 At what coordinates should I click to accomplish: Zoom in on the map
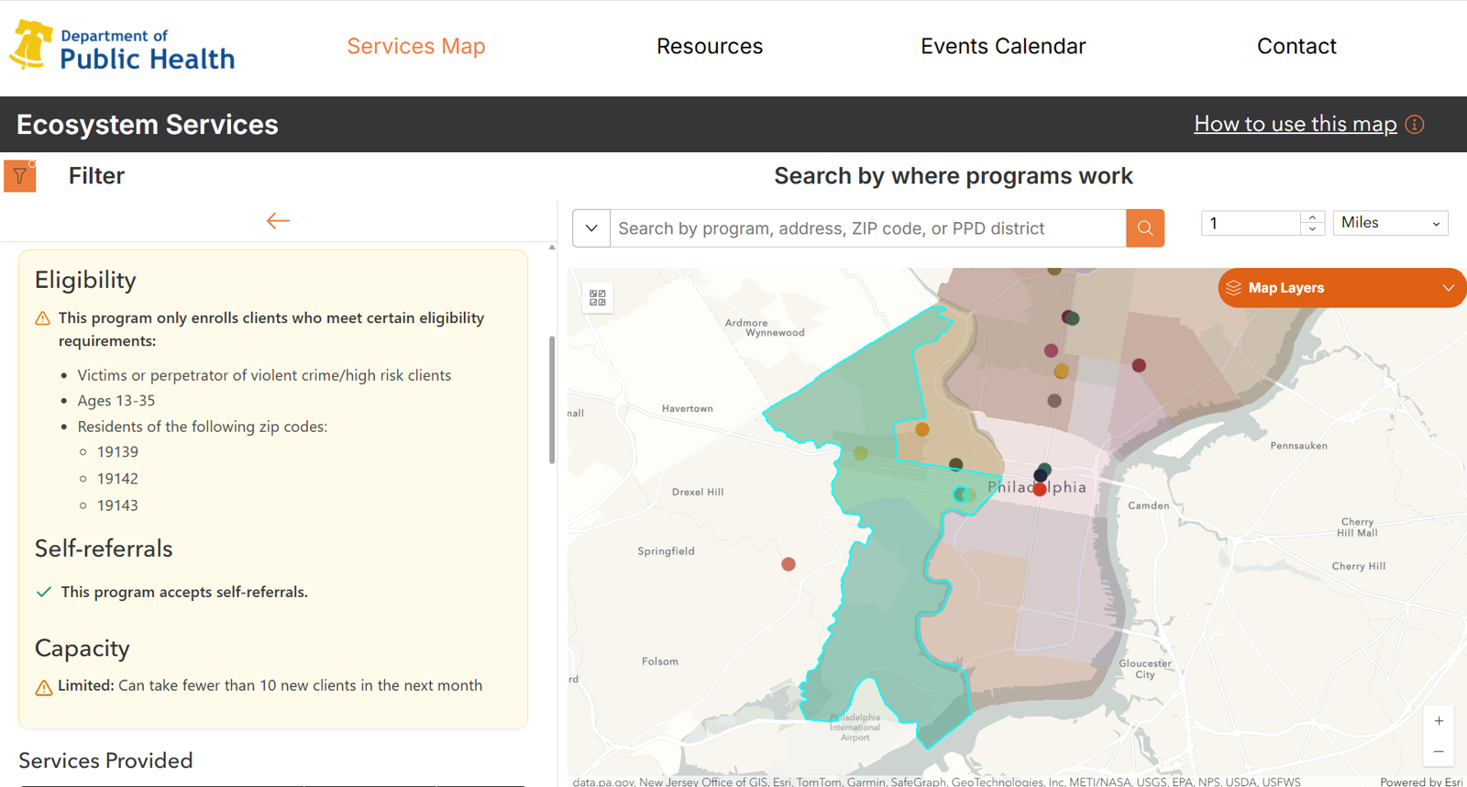coord(1439,721)
